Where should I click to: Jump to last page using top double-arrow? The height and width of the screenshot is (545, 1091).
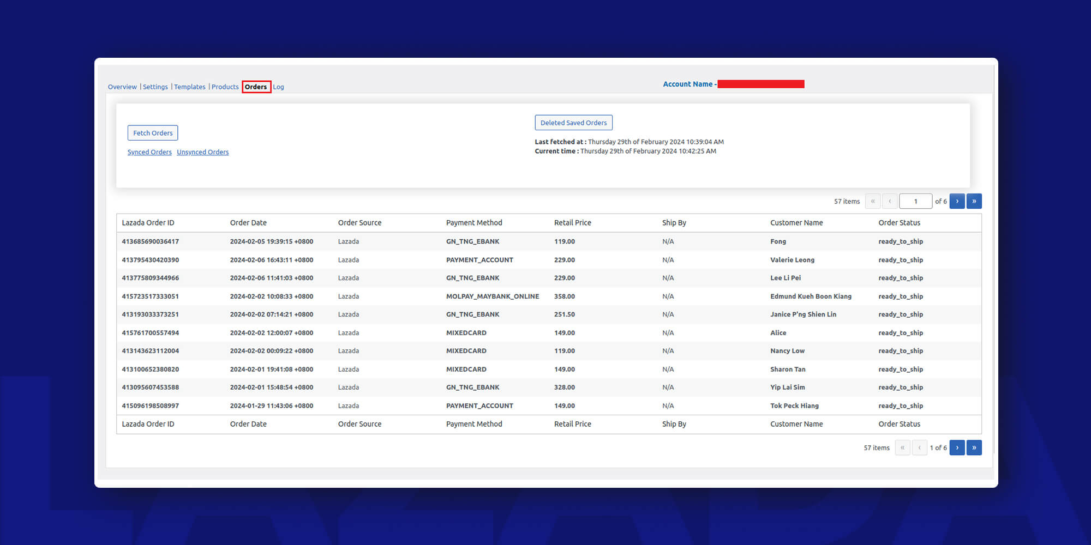tap(974, 201)
